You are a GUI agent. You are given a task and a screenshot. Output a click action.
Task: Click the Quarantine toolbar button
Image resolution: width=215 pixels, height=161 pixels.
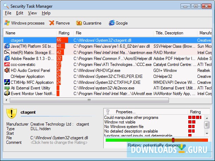(x=89, y=23)
